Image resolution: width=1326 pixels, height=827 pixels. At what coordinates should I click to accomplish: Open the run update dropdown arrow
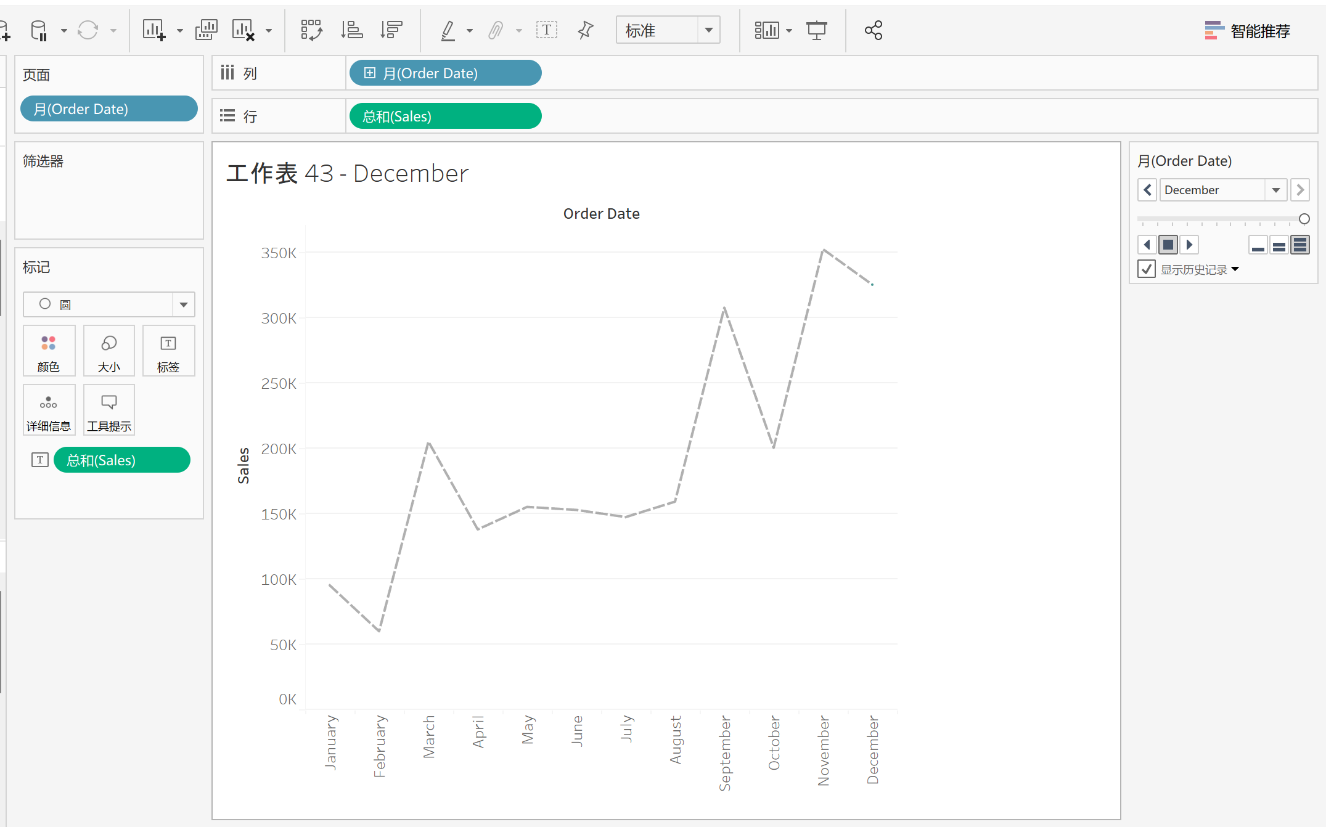tap(113, 30)
